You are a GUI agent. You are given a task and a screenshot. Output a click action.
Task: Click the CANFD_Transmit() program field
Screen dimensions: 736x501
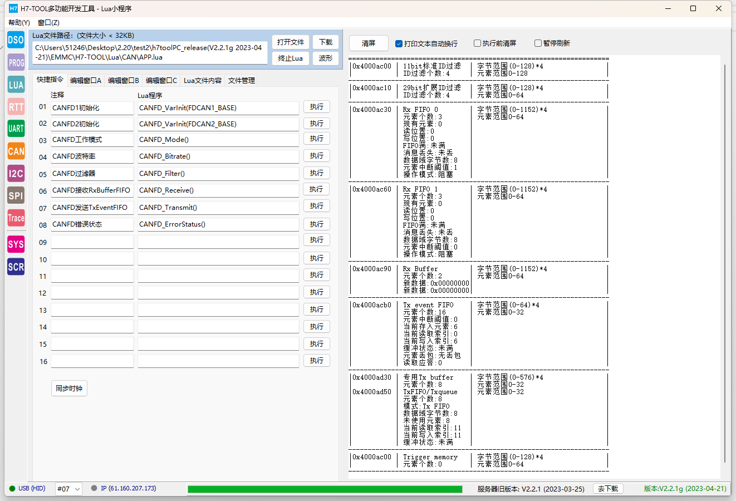pyautogui.click(x=218, y=208)
